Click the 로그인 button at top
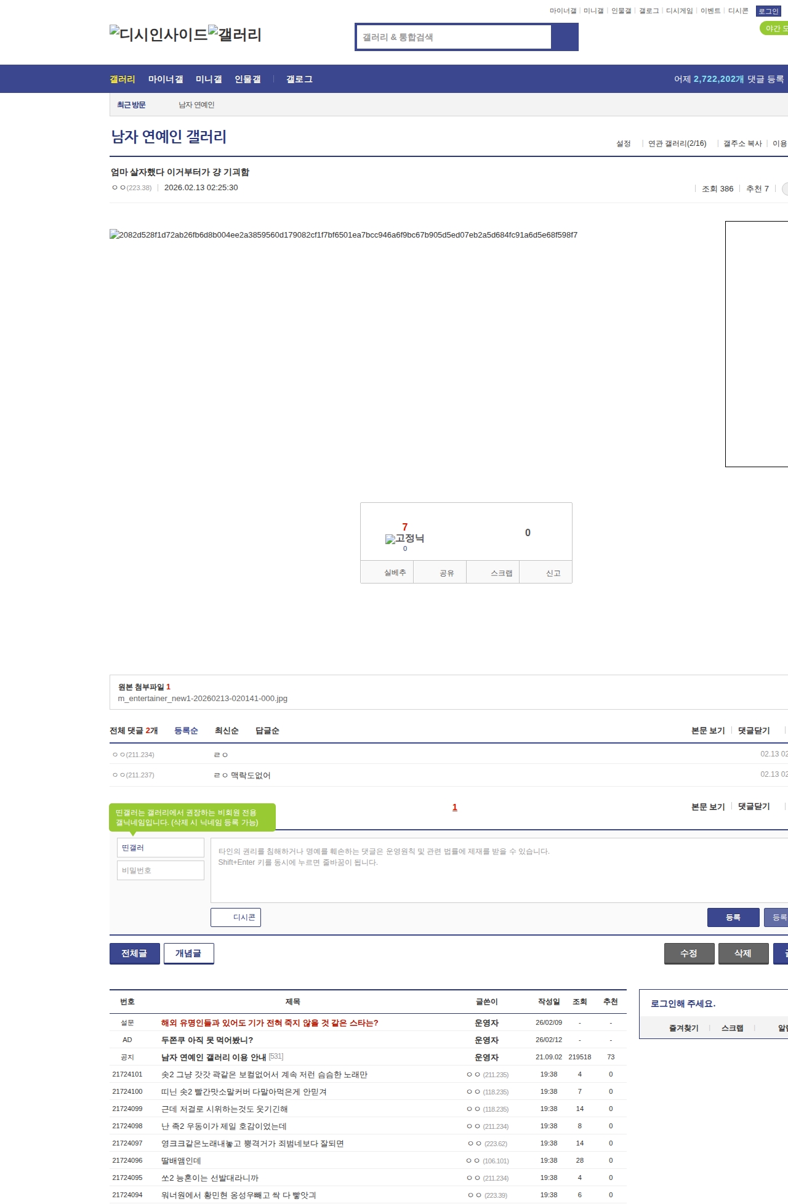The width and height of the screenshot is (788, 1204). (x=768, y=11)
